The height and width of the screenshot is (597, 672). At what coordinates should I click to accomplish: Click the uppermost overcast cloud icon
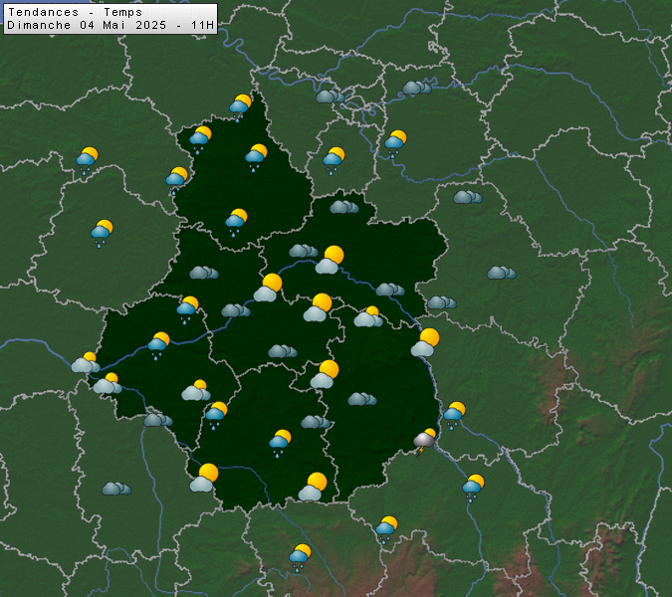417,88
